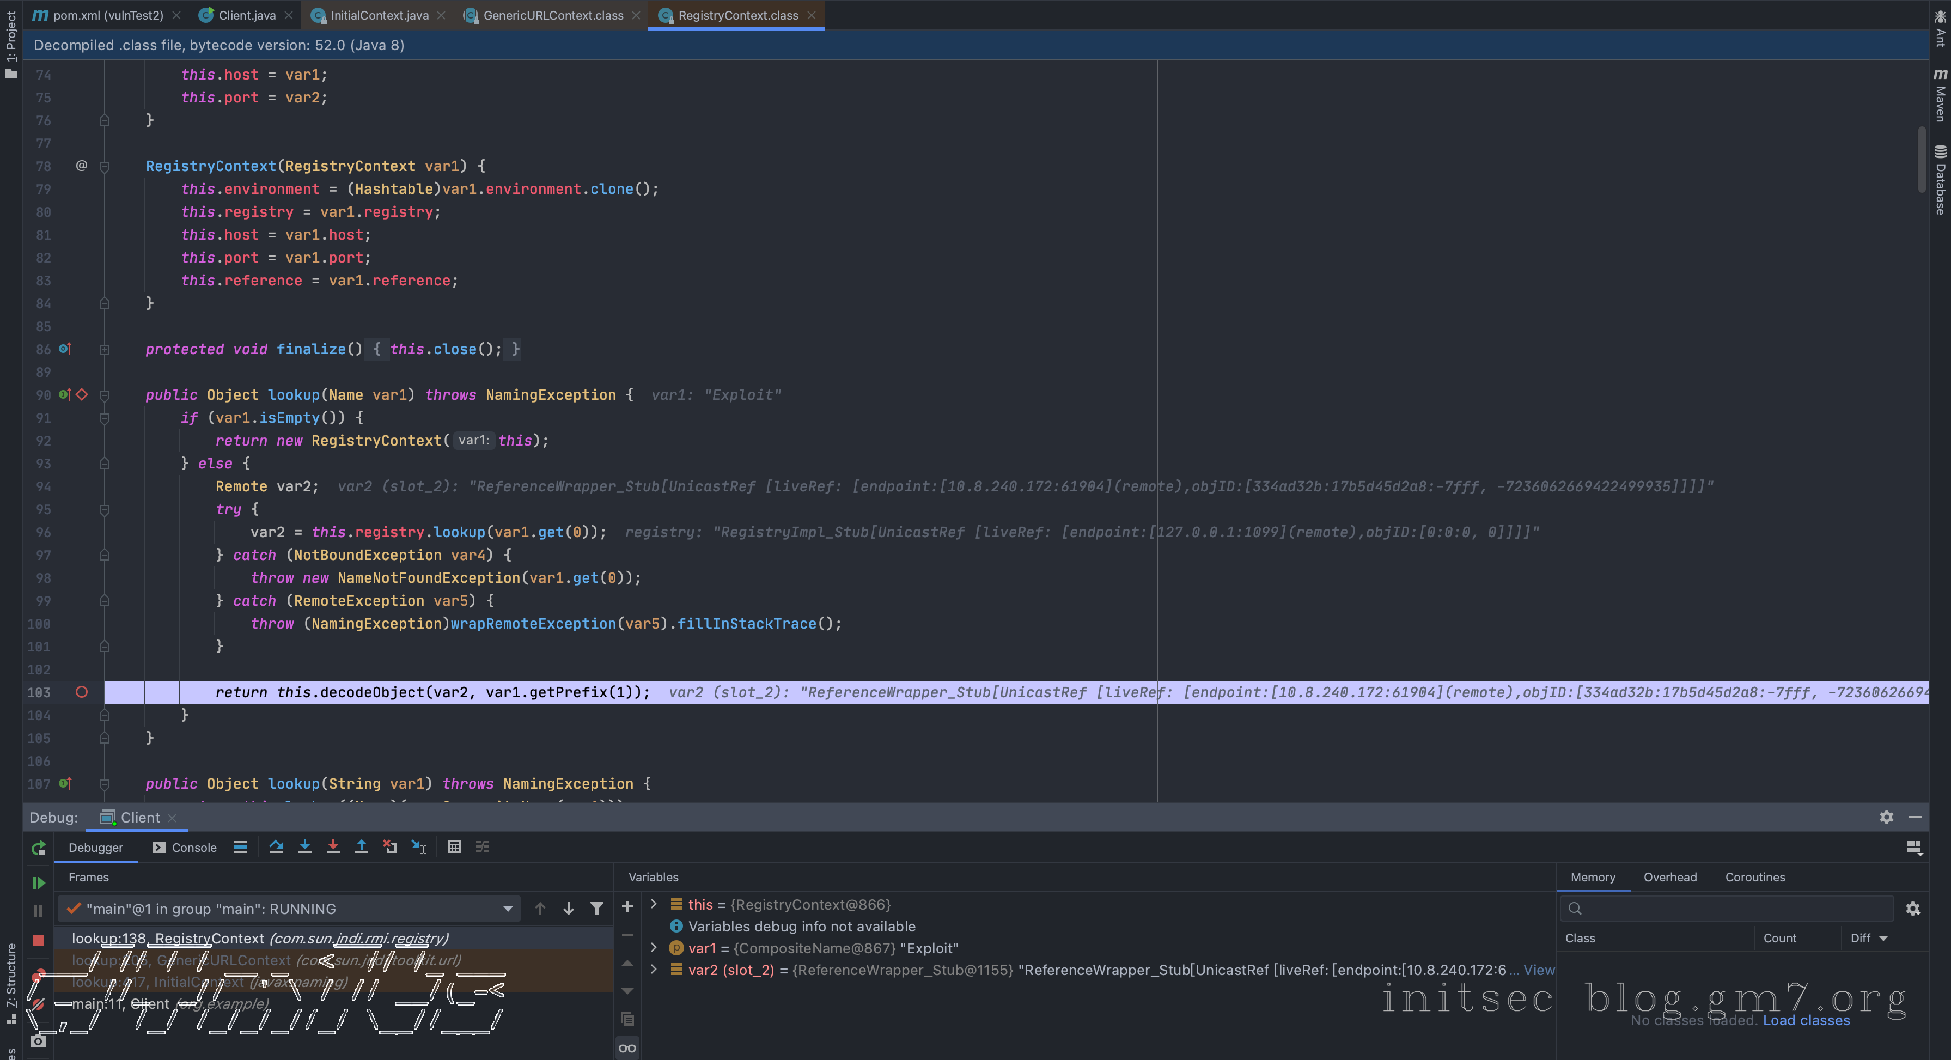Click the View link for var2 value
The width and height of the screenshot is (1951, 1060).
point(1538,970)
